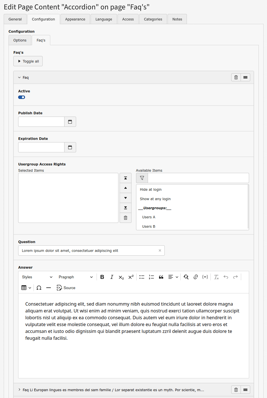Viewport: 267px width, 398px height.
Task: Move selected item to top button
Action: point(126,178)
